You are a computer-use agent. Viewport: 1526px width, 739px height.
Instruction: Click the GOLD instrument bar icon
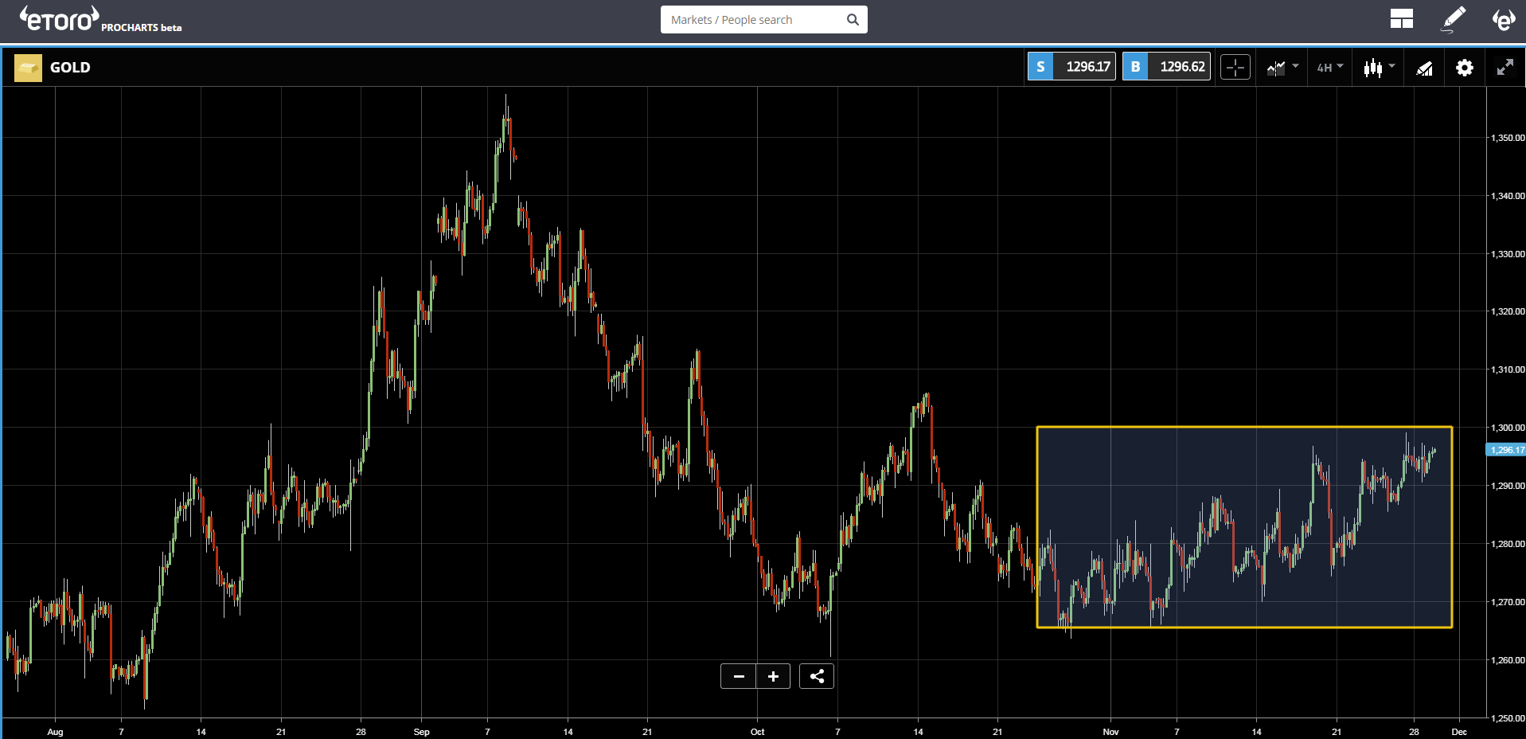[x=28, y=68]
